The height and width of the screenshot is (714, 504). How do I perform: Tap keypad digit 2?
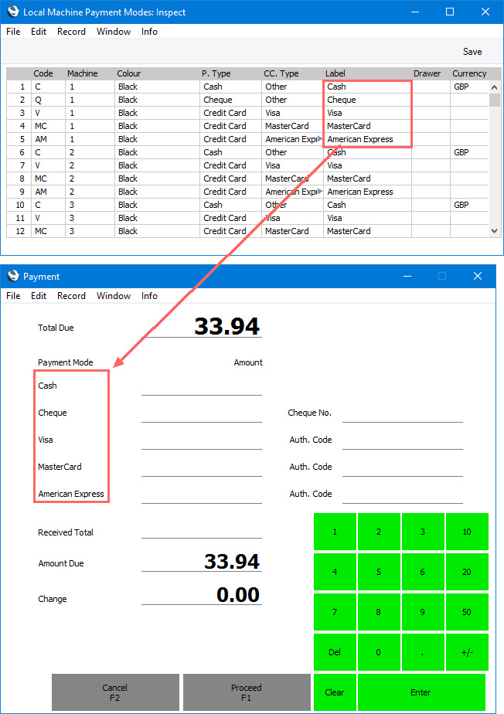tap(379, 532)
